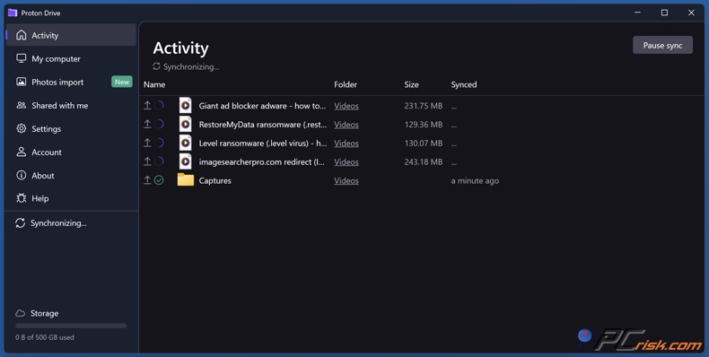Click the home icon next to Activity

22,35
